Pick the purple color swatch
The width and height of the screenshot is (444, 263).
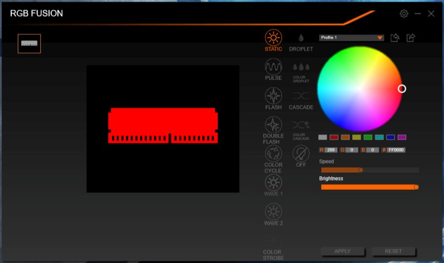402,137
